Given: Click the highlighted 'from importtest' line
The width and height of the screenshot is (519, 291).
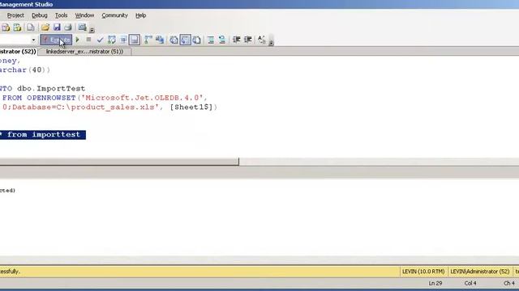Looking at the screenshot, I should click(43, 135).
